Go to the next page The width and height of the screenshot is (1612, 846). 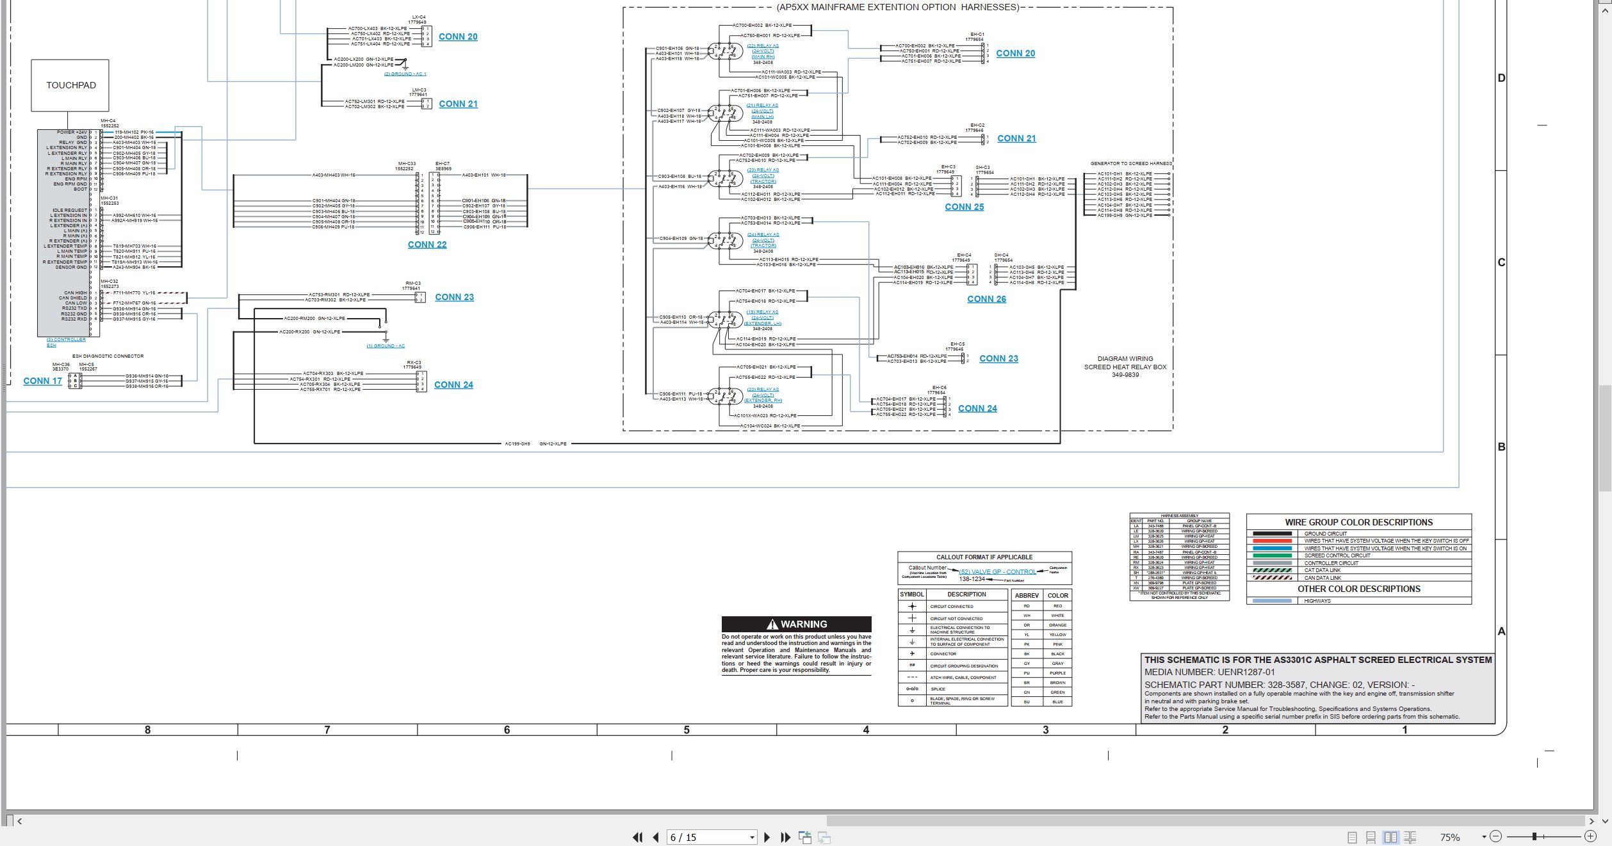click(x=767, y=837)
